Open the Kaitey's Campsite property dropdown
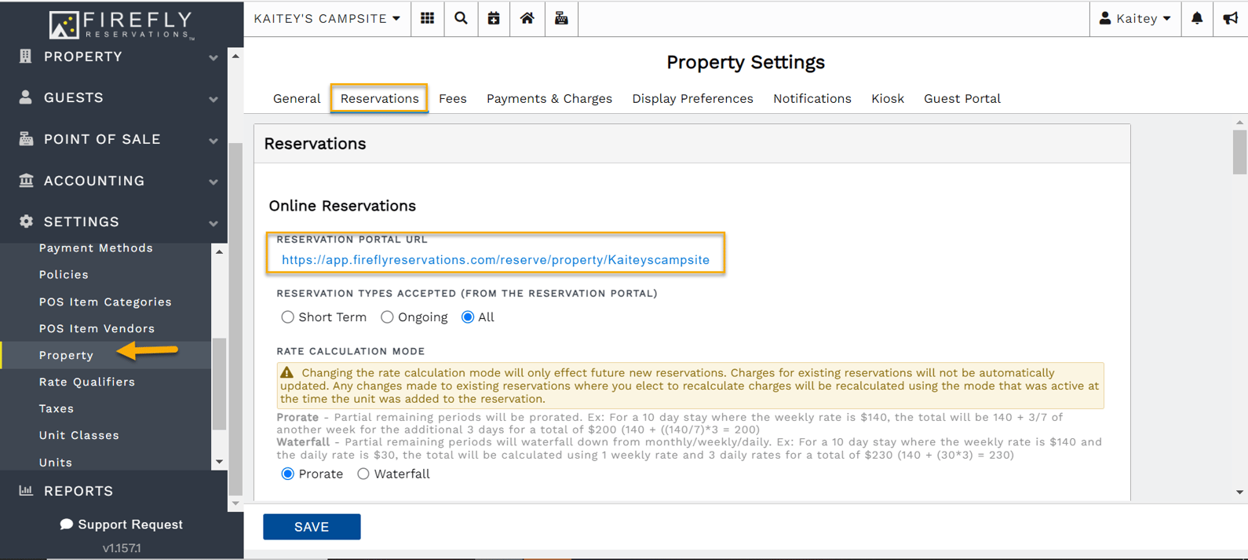1248x560 pixels. (x=327, y=18)
